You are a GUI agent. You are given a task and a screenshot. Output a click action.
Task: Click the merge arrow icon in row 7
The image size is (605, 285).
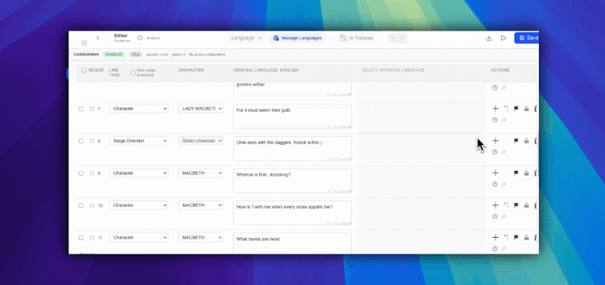coord(506,109)
